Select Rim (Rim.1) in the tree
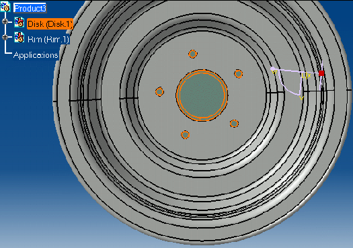The width and height of the screenshot is (353, 248). (48, 40)
